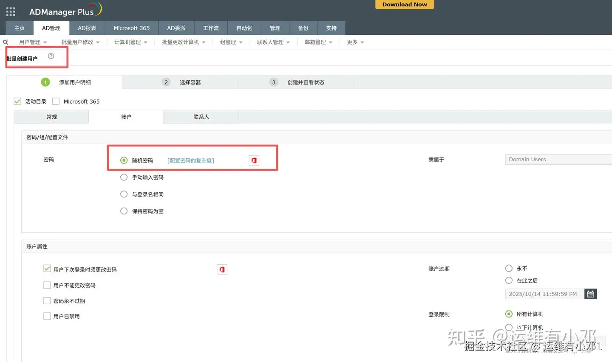
Task: Go to the 主页 tab
Action: click(x=20, y=28)
